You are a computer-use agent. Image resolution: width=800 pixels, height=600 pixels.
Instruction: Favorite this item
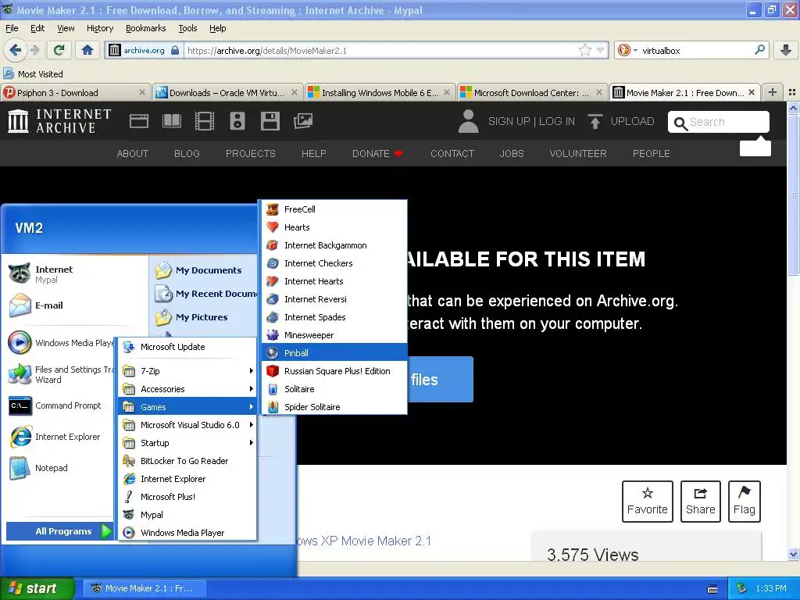tap(648, 501)
